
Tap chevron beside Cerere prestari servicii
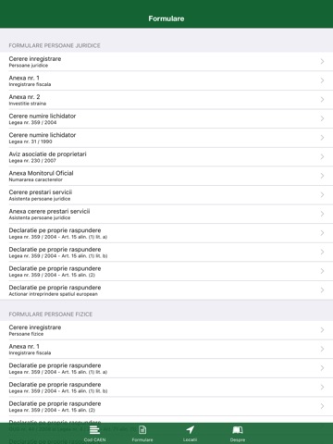(x=322, y=195)
